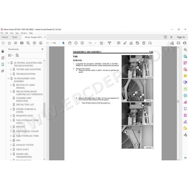This screenshot has width=188, height=188.
Task: Switch to the Home tab
Action: tap(5, 37)
